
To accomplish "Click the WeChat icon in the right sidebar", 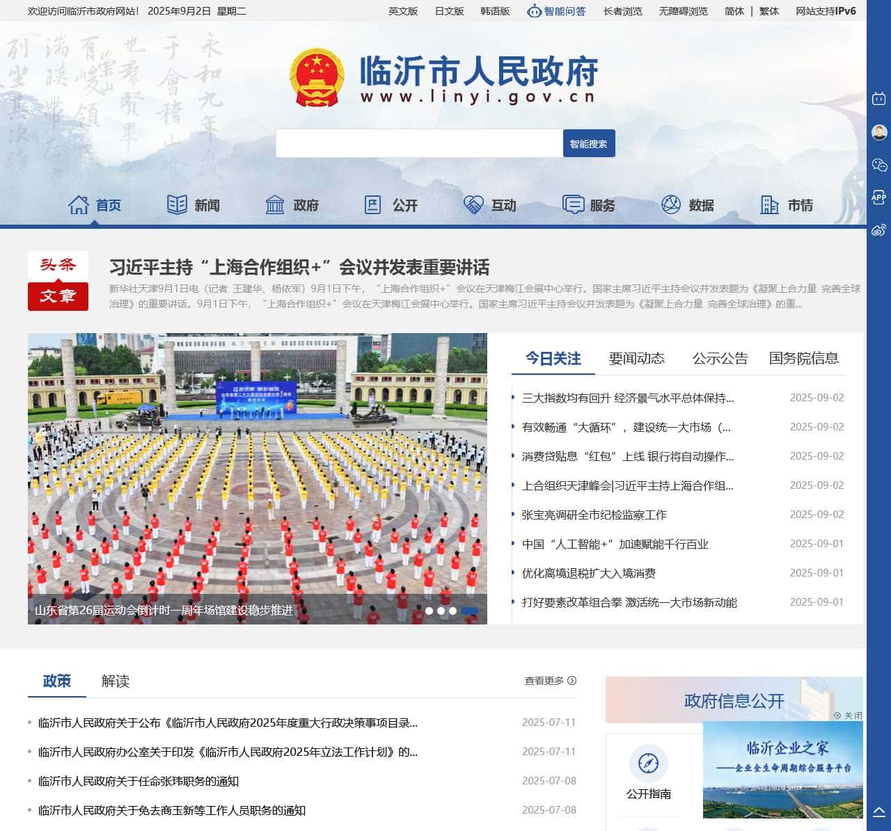I will tap(879, 165).
